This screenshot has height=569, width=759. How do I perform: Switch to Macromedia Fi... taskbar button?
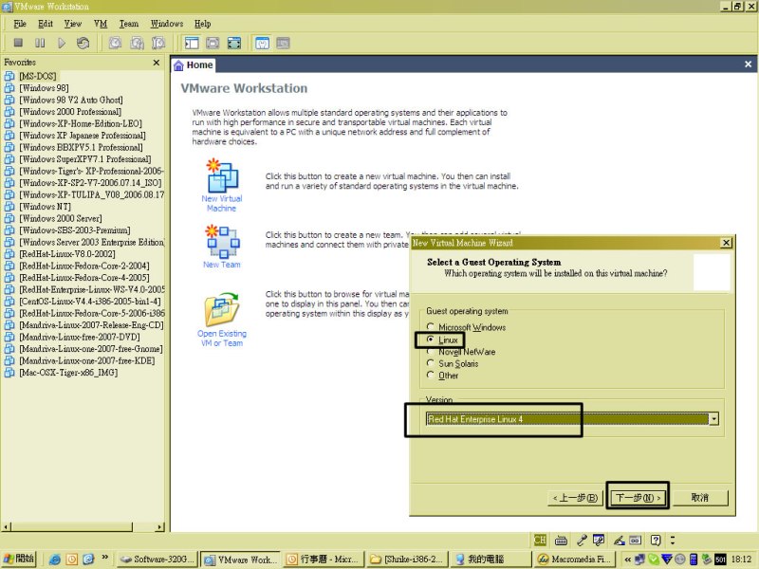click(x=573, y=560)
